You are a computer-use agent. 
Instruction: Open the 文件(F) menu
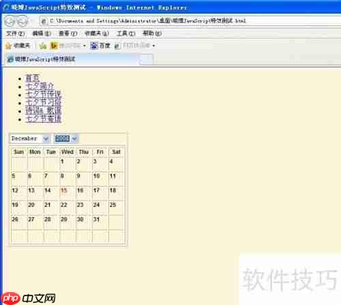[15, 33]
